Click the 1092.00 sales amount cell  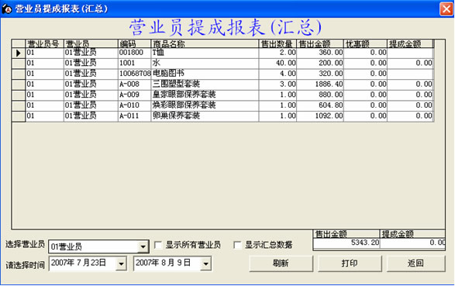pyautogui.click(x=320, y=116)
